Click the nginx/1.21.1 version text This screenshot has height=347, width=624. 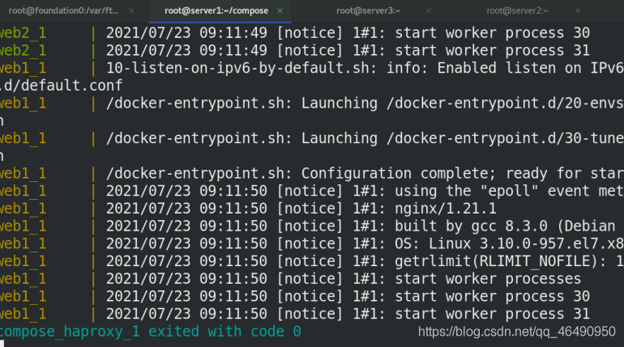(x=446, y=209)
